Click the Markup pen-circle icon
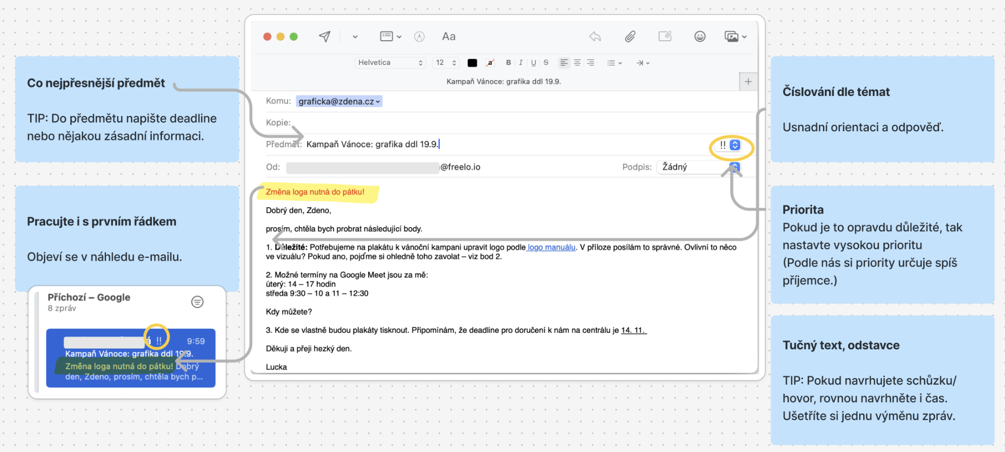Image resolution: width=1005 pixels, height=452 pixels. pos(419,37)
